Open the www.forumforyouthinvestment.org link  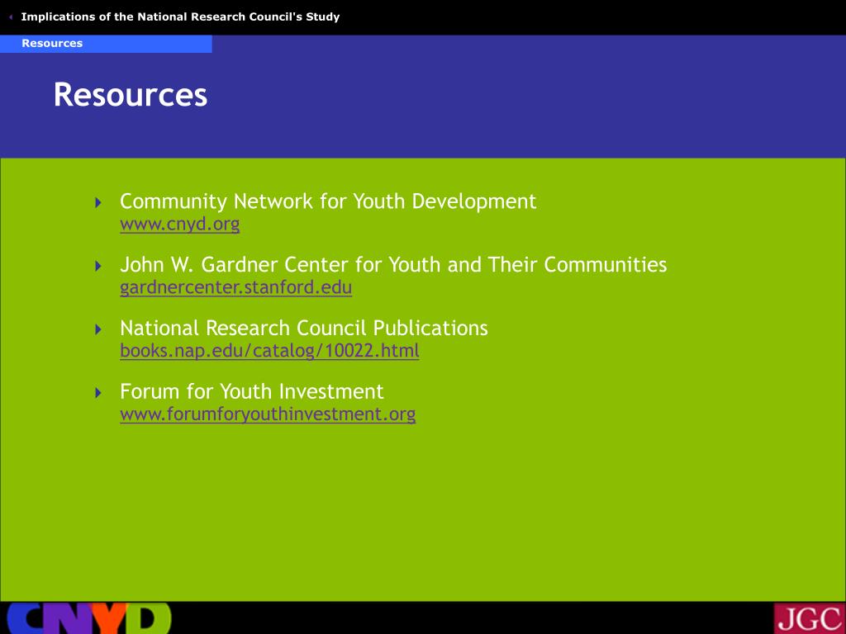(268, 414)
